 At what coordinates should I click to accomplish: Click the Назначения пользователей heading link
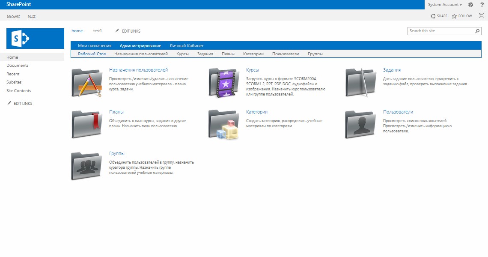(139, 70)
